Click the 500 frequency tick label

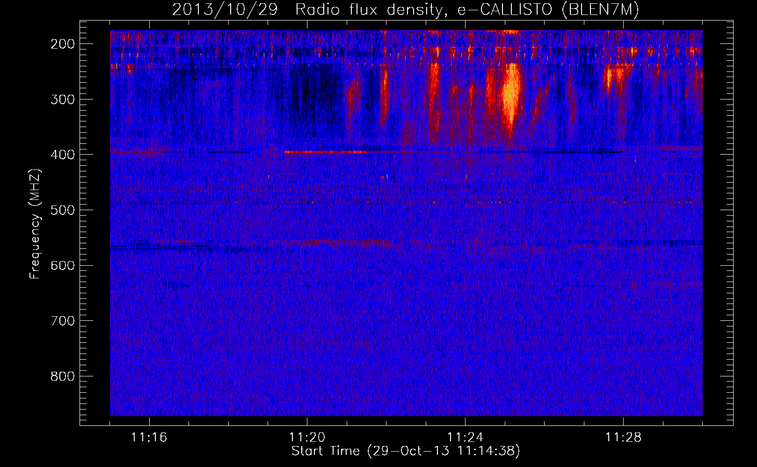click(x=63, y=210)
